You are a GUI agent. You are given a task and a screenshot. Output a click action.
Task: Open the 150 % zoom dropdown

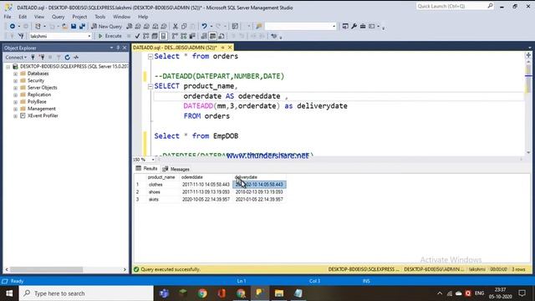click(x=153, y=160)
